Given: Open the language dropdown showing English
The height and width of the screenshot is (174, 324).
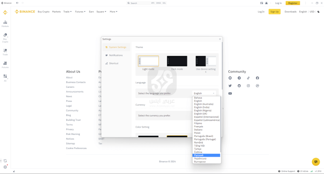Looking at the screenshot, I should click(204, 93).
